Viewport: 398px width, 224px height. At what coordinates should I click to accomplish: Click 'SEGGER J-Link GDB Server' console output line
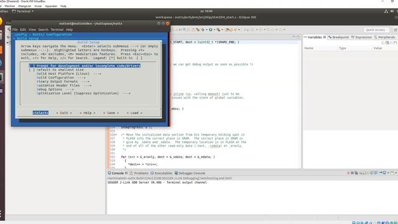tap(157, 182)
